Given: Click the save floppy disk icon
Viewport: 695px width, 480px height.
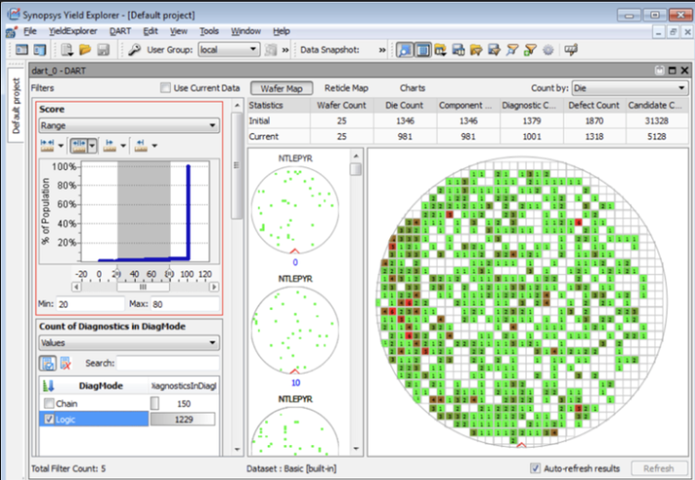Looking at the screenshot, I should (x=103, y=49).
